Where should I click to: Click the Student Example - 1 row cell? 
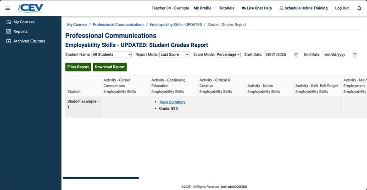tap(83, 107)
